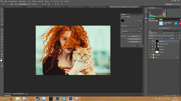This screenshot has width=181, height=101.
Task: Hide the Кривые 4 layer via eye icon
Action: 149,41
